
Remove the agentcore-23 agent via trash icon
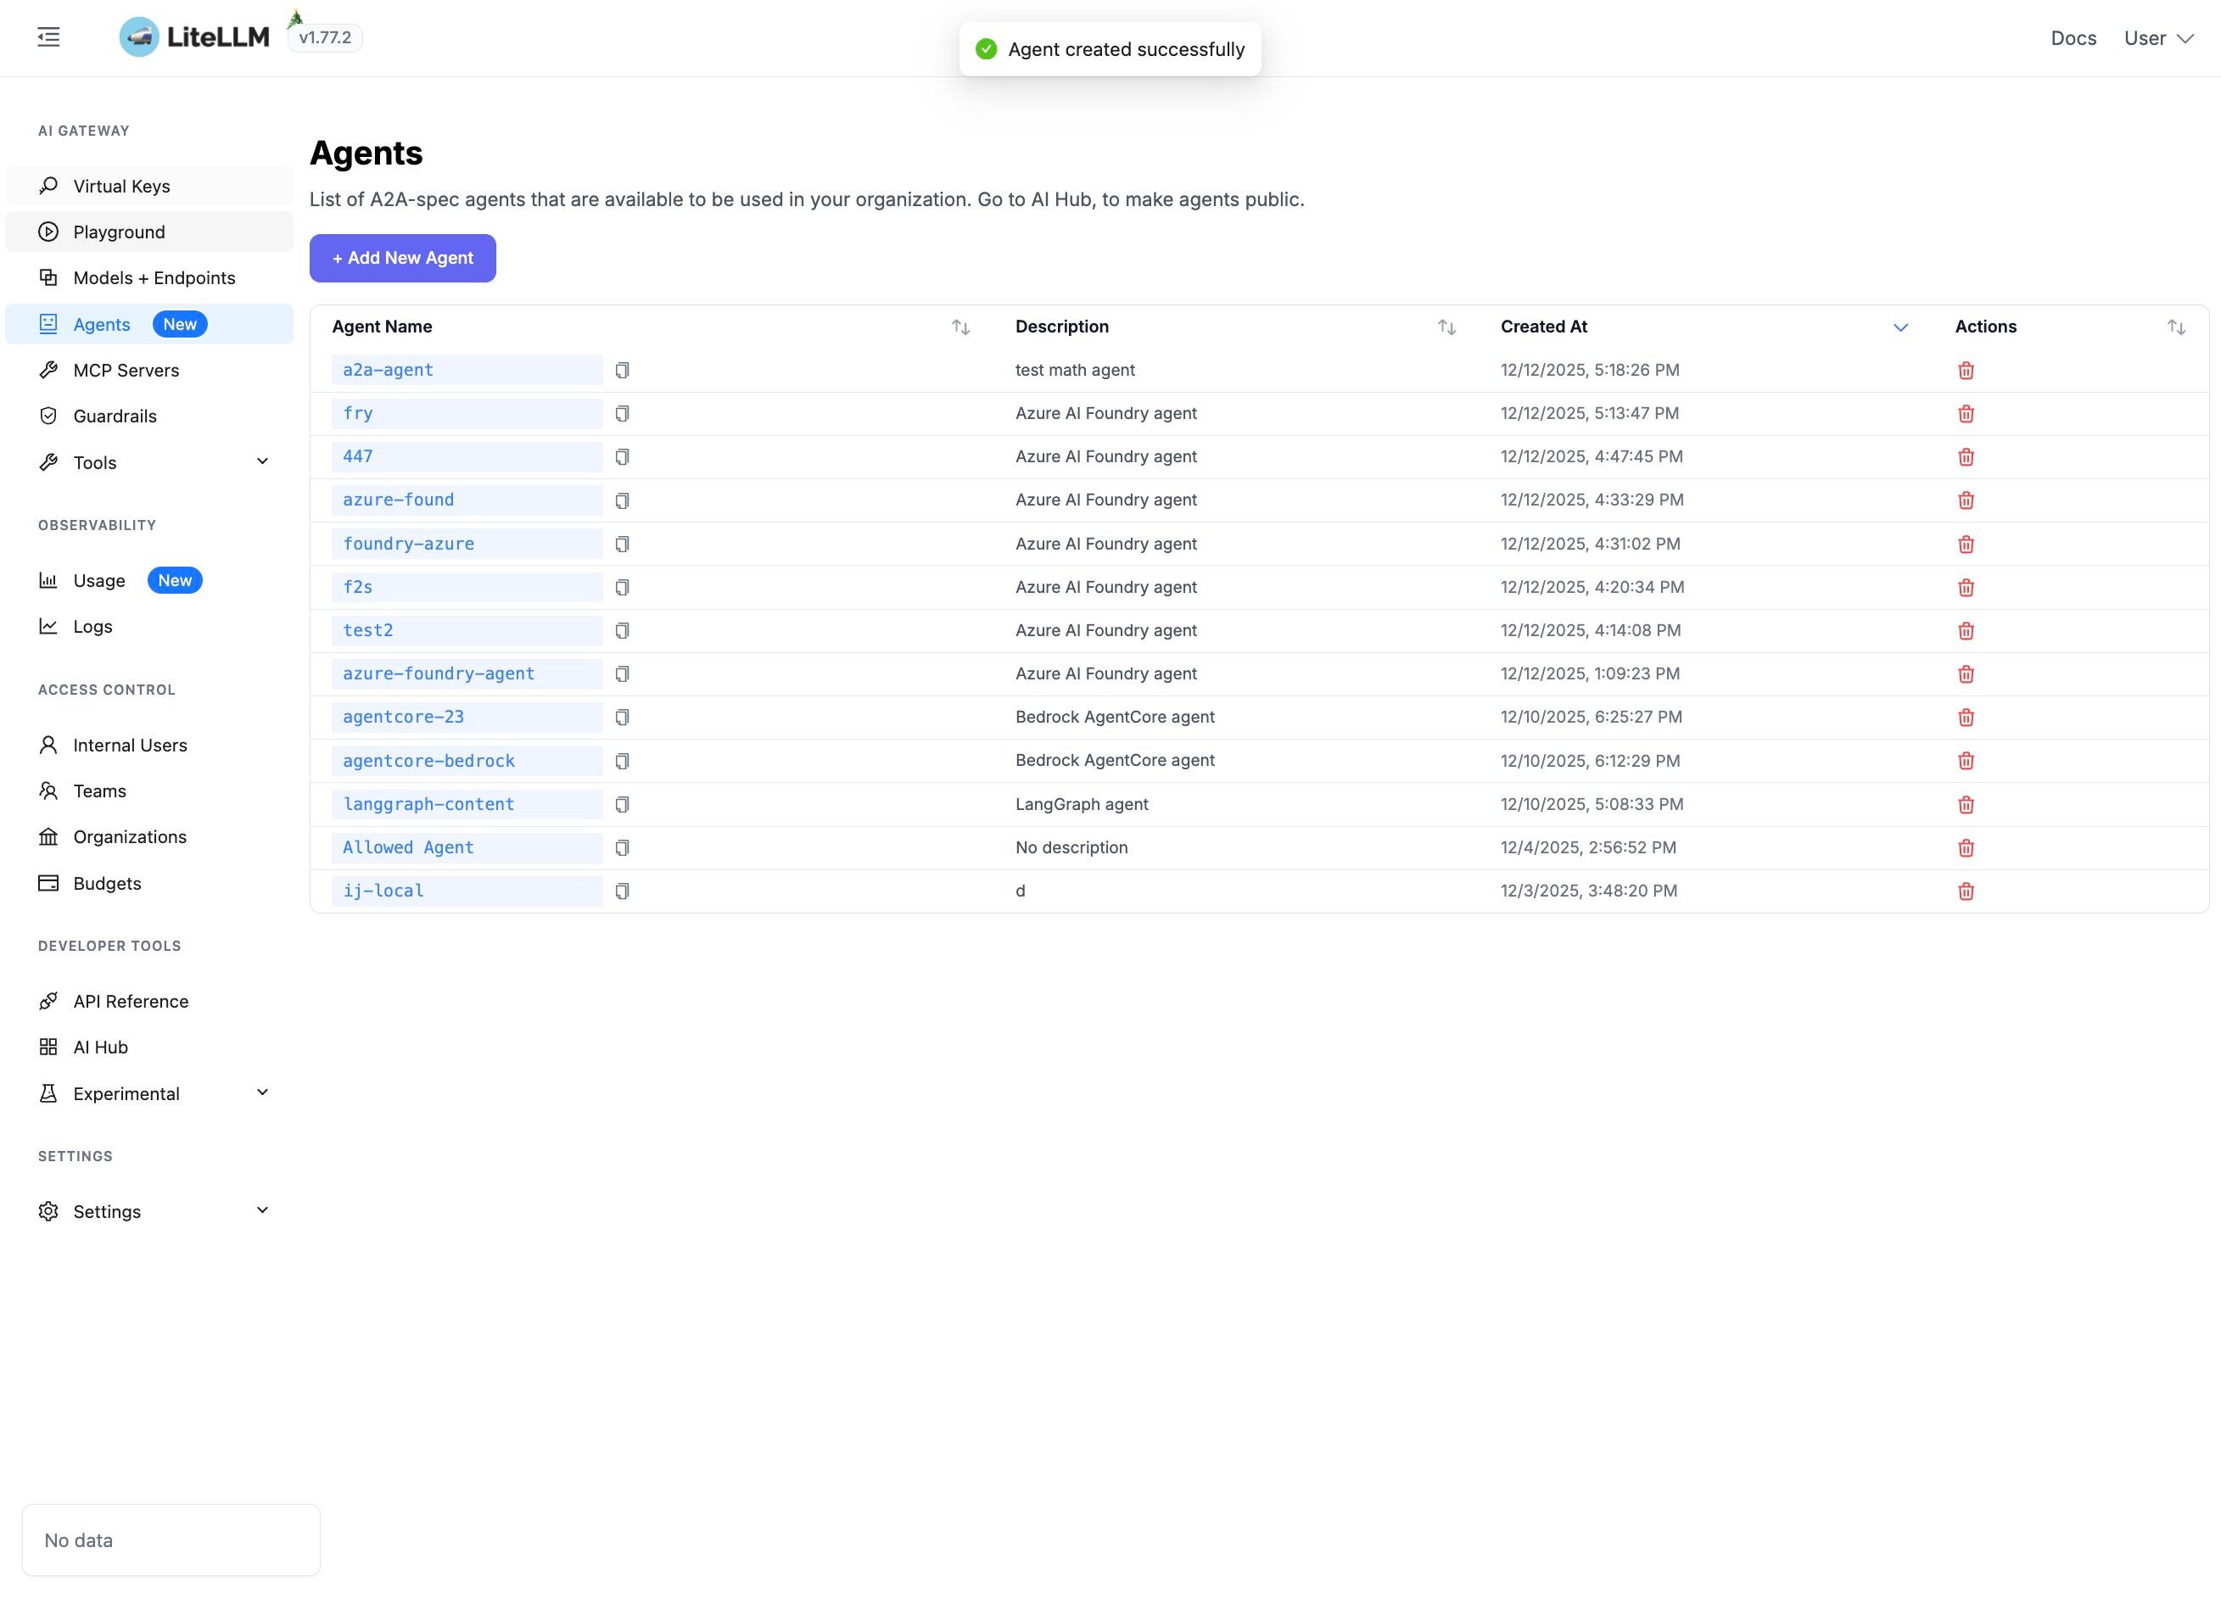tap(1966, 718)
